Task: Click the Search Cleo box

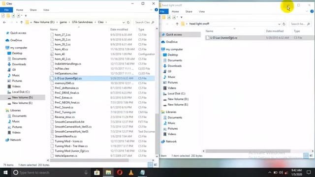Action: [x=145, y=22]
